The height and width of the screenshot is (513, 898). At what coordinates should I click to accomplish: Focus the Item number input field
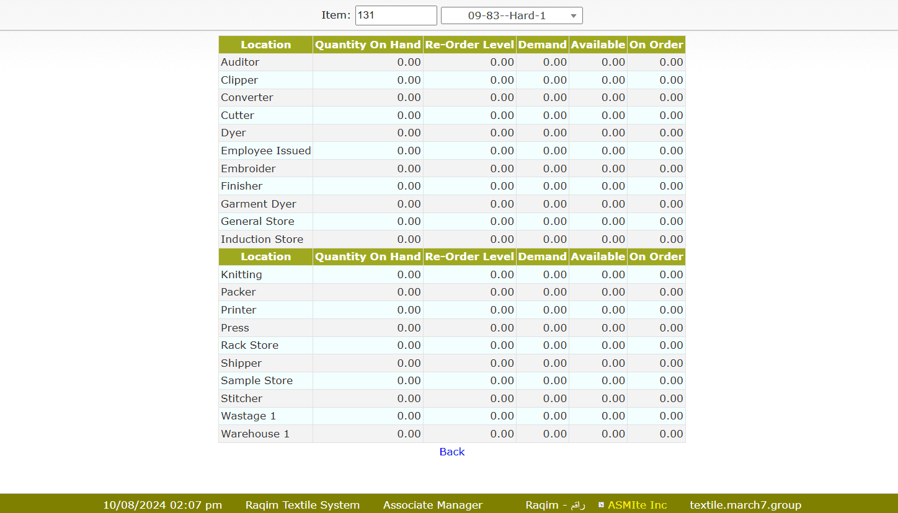396,15
